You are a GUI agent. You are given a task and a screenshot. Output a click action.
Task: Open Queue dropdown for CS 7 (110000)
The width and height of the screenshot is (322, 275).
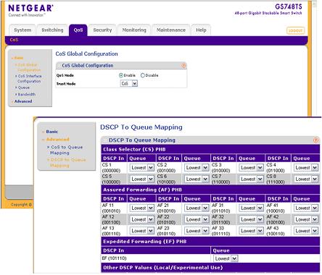click(x=251, y=179)
